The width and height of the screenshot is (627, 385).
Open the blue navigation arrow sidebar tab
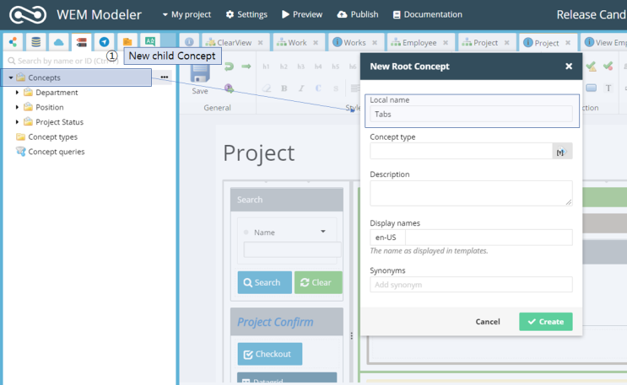(x=105, y=42)
